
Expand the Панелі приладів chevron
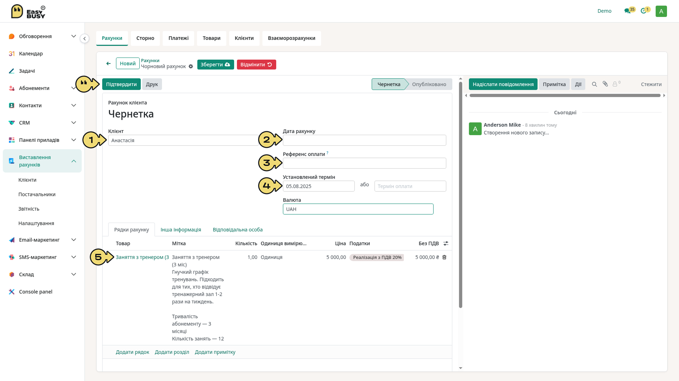coord(74,140)
